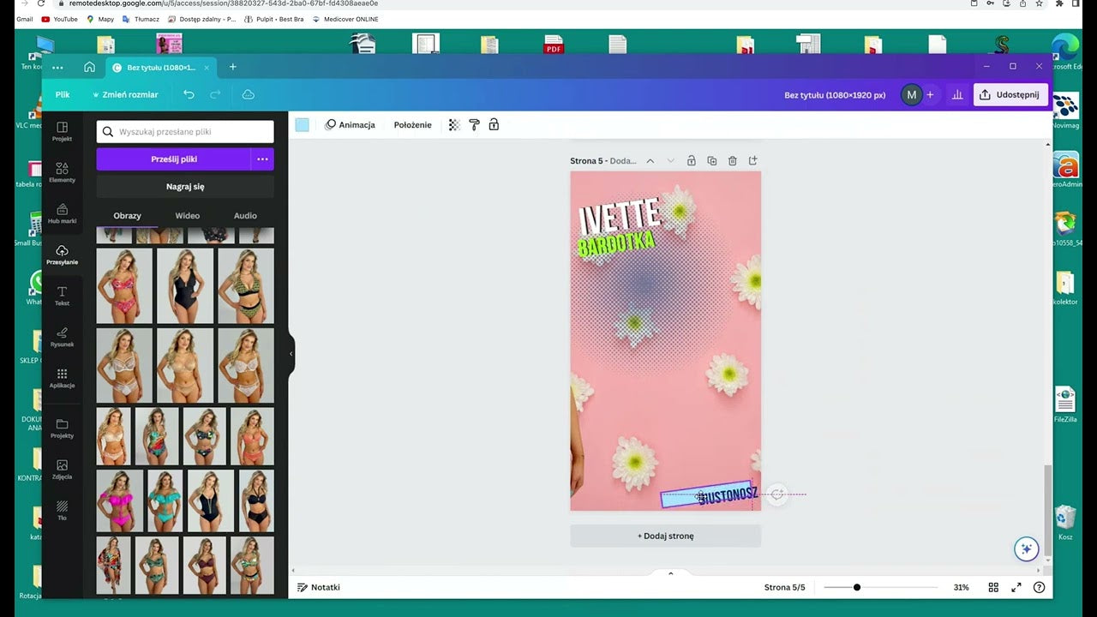
Task: Undo the last action
Action: [x=189, y=94]
